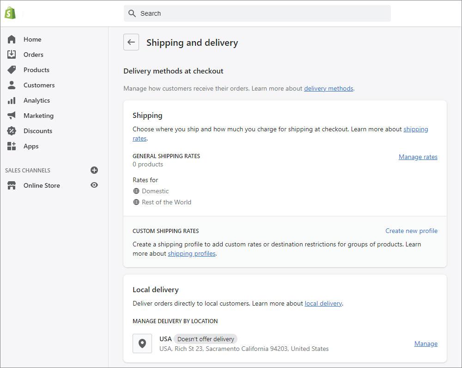Click Manage for USA location
This screenshot has width=462, height=368.
pos(426,343)
